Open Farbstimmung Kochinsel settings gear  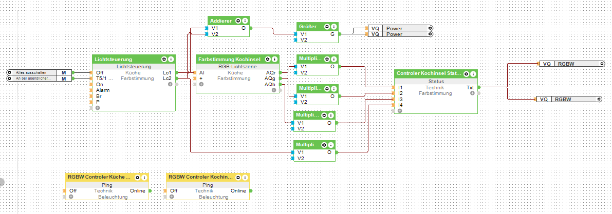click(x=268, y=59)
